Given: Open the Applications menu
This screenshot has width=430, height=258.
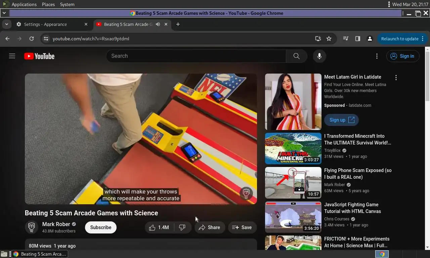Looking at the screenshot, I should point(24,4).
